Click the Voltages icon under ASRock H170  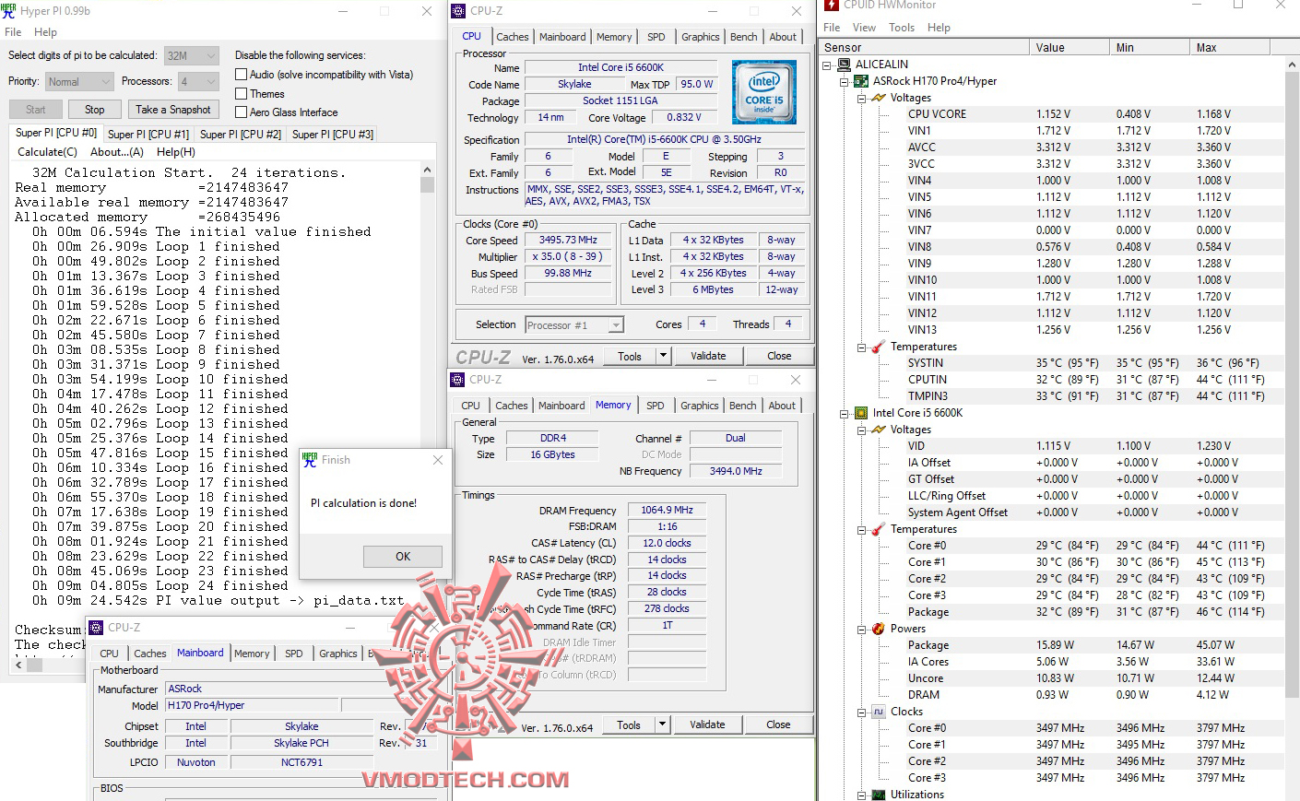pyautogui.click(x=879, y=98)
